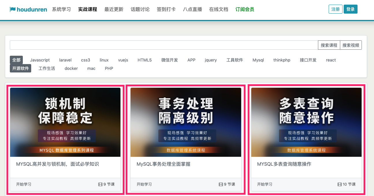This screenshot has height=196, width=374.
Task: Open 锁机制 保障稳定 course thumbnail
Action: click(x=65, y=122)
